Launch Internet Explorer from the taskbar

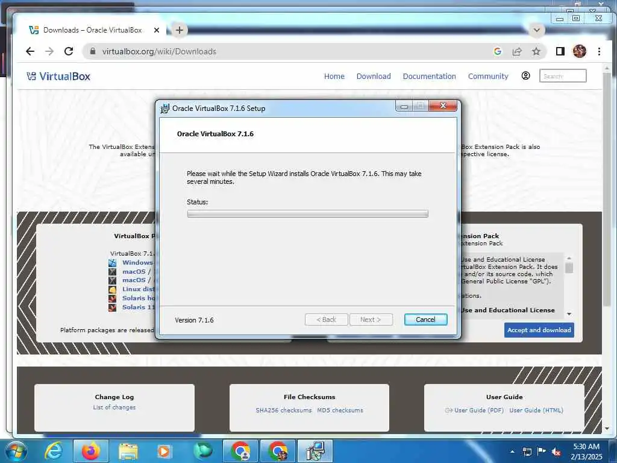(54, 451)
